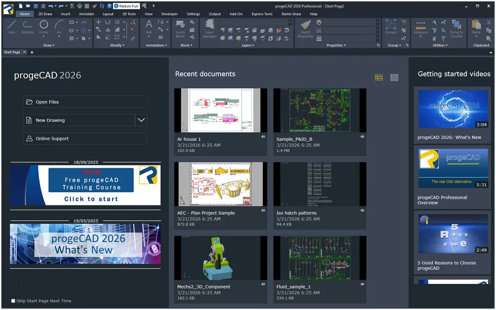Pin the Mechs2_3D_Component document
496x310 pixels.
(x=263, y=284)
